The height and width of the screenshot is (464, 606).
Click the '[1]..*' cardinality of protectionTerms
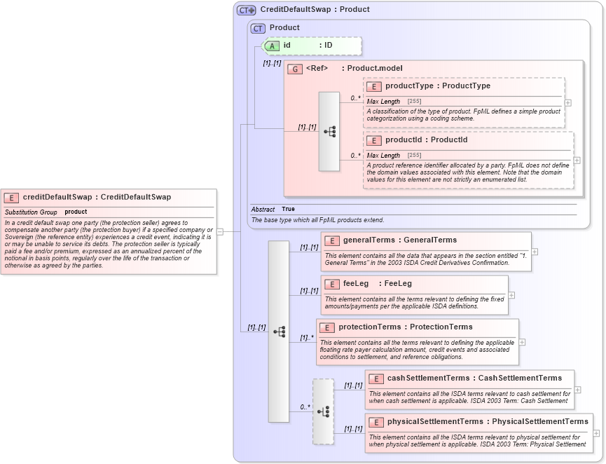tap(307, 338)
